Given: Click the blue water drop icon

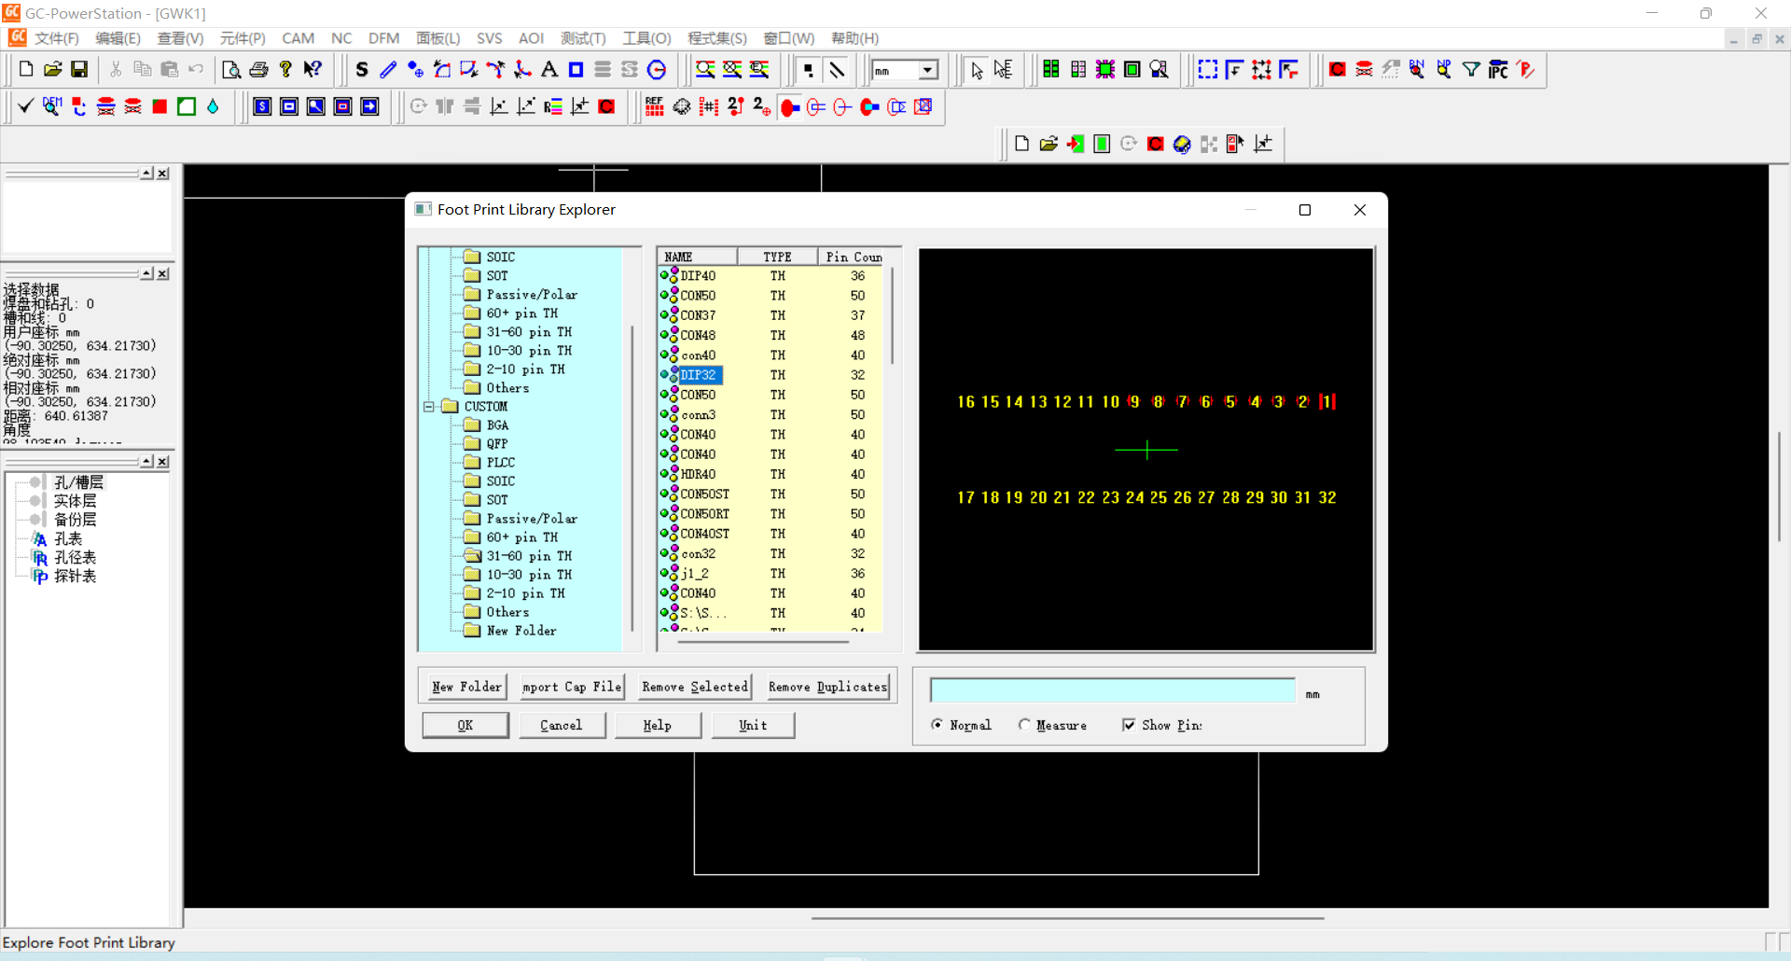Looking at the screenshot, I should click(213, 106).
